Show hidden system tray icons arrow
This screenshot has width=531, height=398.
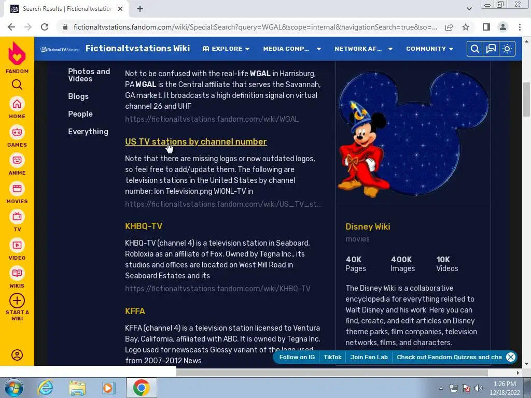(x=441, y=388)
